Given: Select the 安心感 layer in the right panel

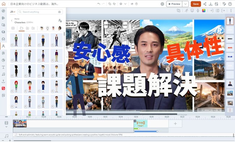Looking at the screenshot, I should pos(230,57).
